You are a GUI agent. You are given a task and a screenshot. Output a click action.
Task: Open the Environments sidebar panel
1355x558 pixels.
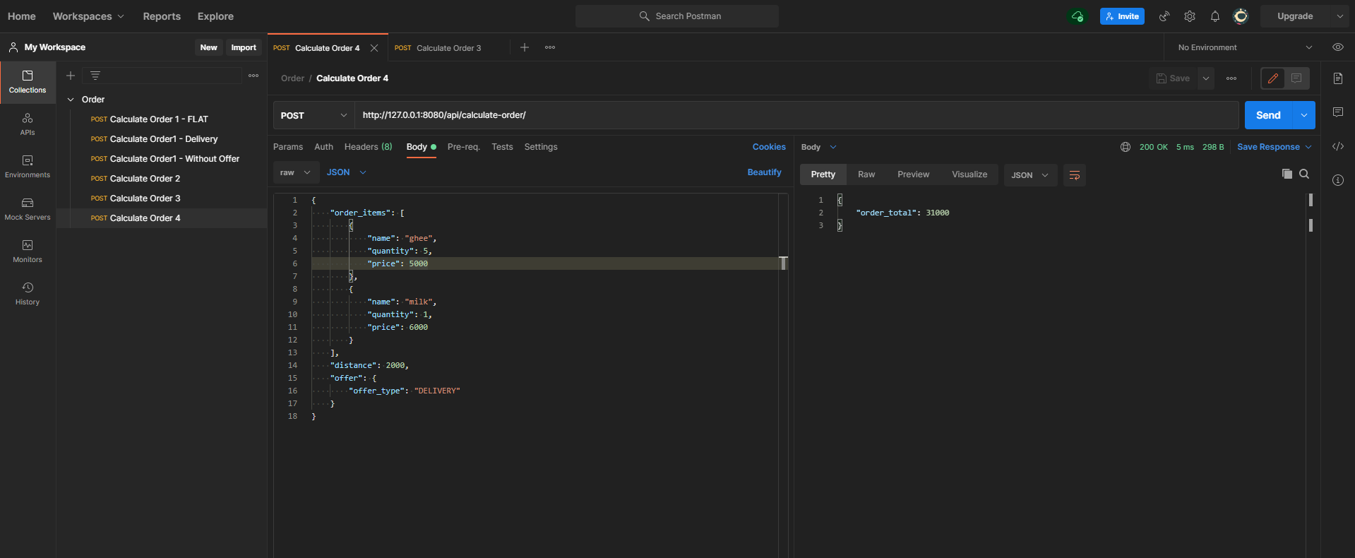pyautogui.click(x=28, y=167)
